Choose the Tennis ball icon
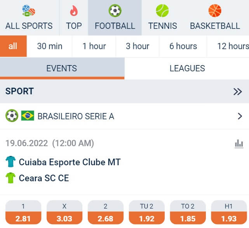This screenshot has height=228, width=249. point(162,11)
